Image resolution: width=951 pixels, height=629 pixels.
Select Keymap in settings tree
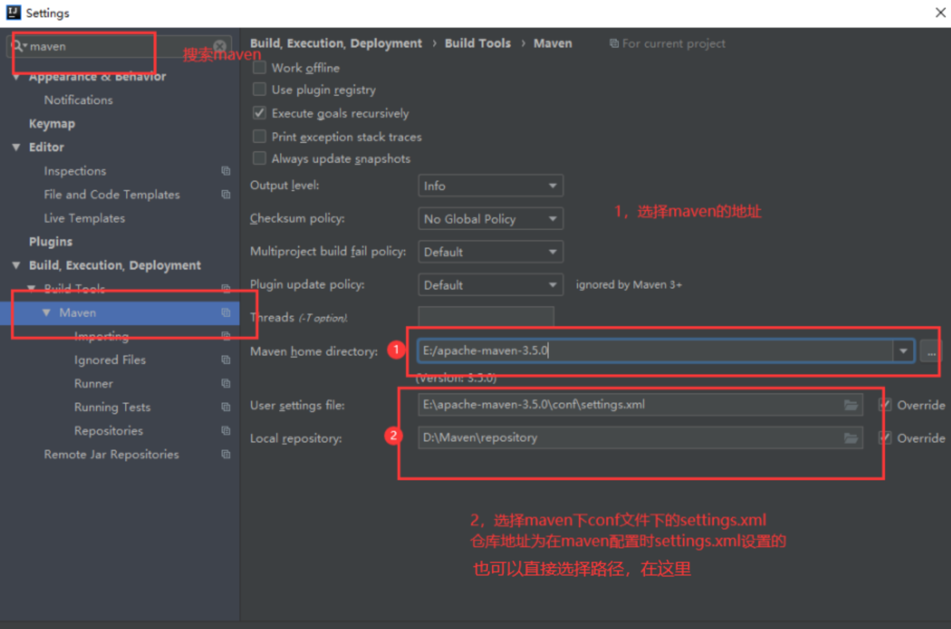tap(52, 124)
